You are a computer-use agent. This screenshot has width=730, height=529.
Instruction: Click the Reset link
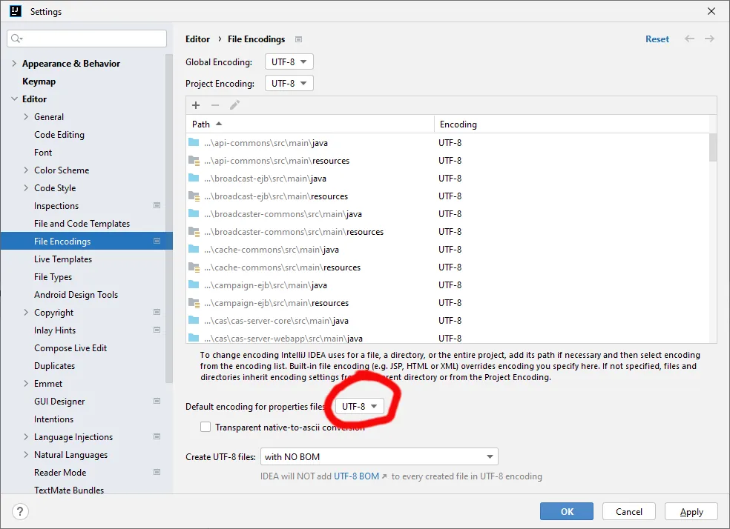click(657, 39)
